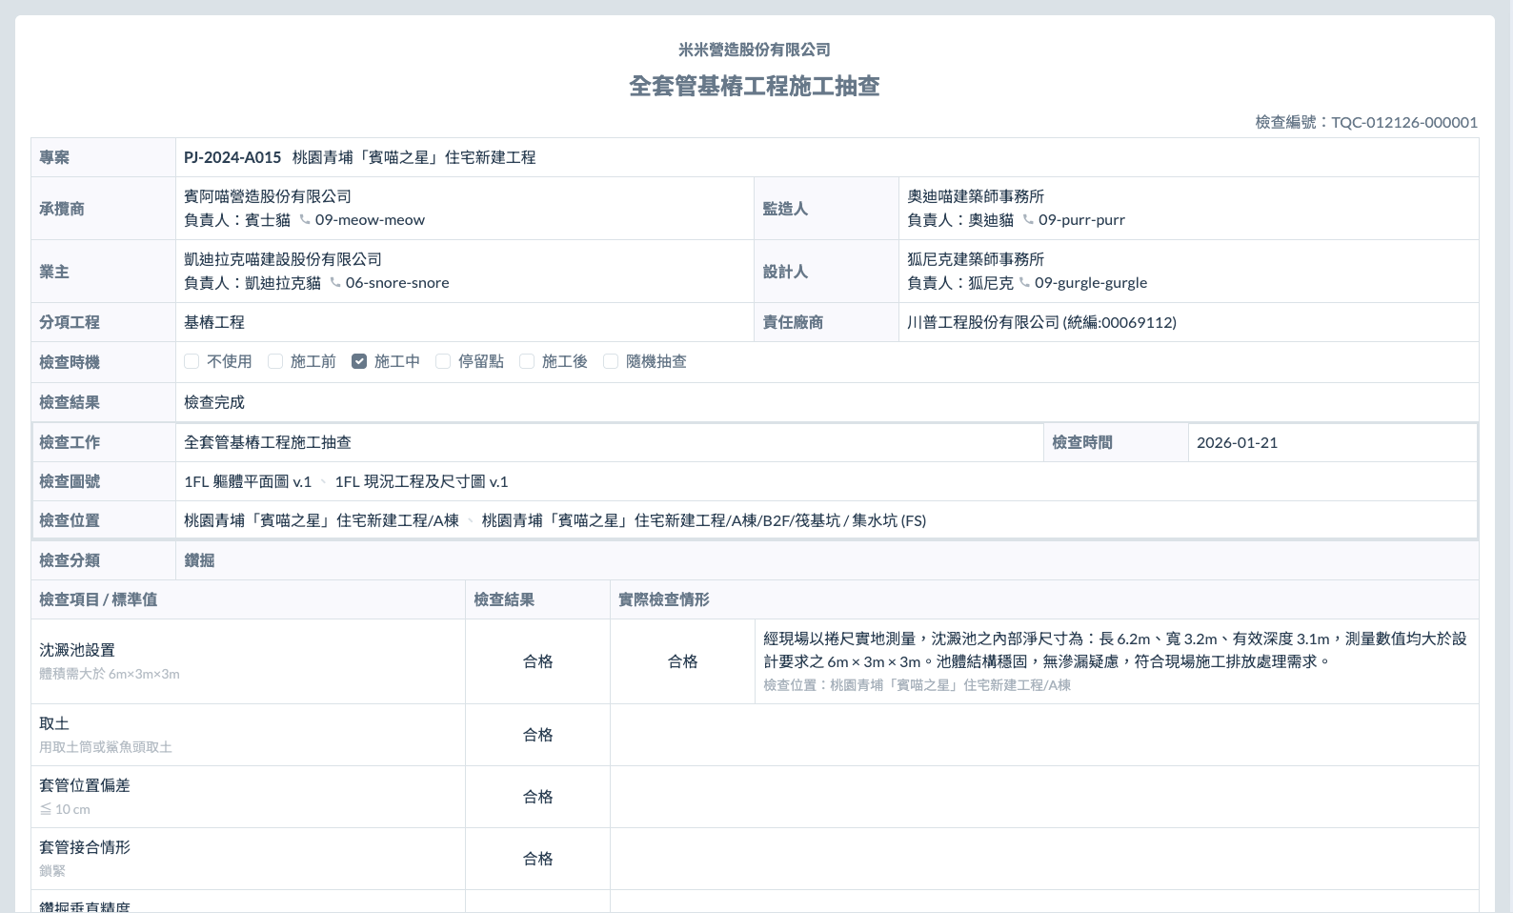Toggle the 停留點 checkbox
Image resolution: width=1513 pixels, height=913 pixels.
click(x=443, y=361)
